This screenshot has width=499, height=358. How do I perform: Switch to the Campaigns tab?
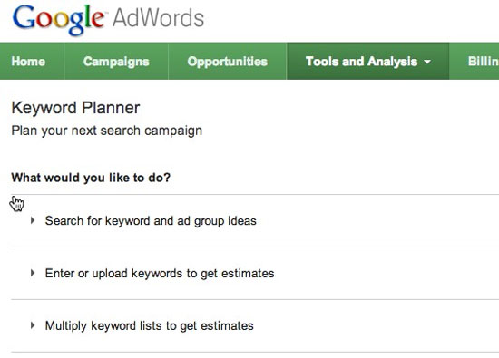(116, 61)
